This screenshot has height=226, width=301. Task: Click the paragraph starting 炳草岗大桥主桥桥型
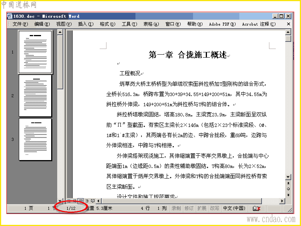click(x=187, y=94)
